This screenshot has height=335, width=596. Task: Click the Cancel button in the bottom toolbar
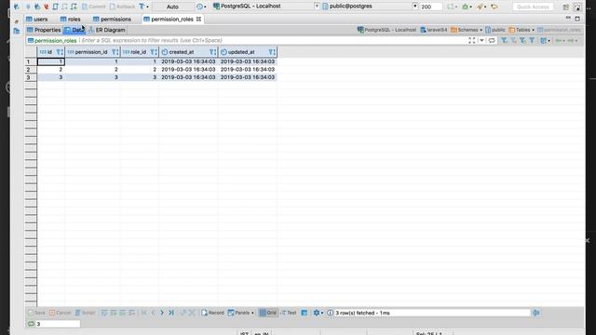[60, 313]
